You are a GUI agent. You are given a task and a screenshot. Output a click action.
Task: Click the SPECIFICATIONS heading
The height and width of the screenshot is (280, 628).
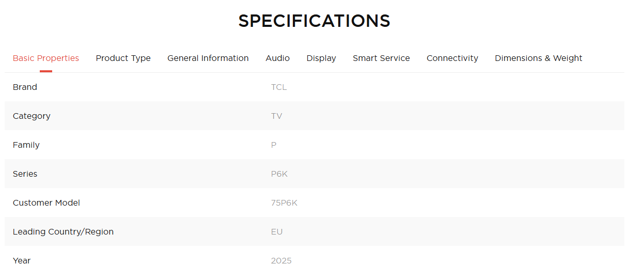(x=314, y=21)
